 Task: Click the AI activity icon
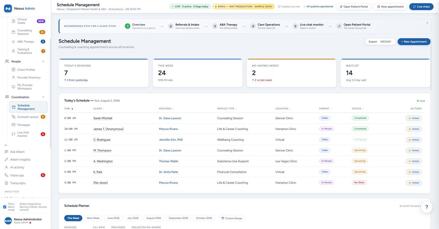6,167
